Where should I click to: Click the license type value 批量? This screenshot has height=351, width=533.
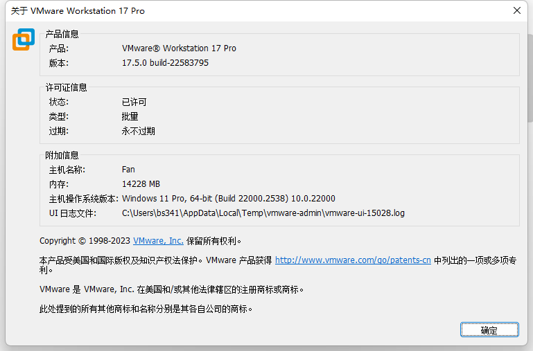pos(130,116)
